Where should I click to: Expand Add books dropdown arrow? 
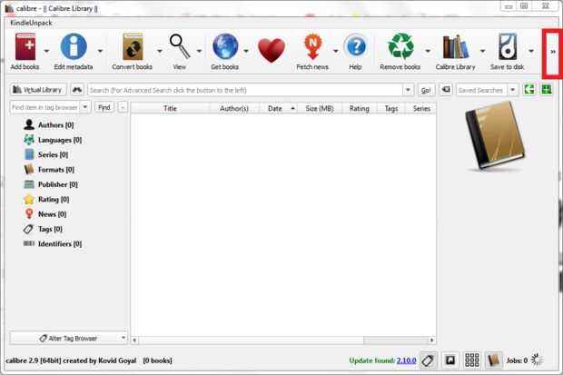click(46, 51)
